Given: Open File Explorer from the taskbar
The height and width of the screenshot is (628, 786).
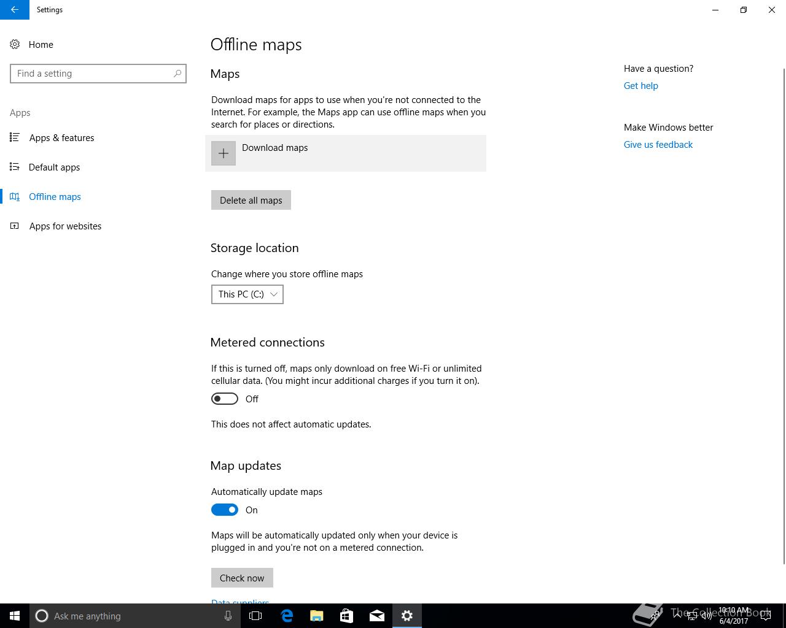Looking at the screenshot, I should (317, 616).
